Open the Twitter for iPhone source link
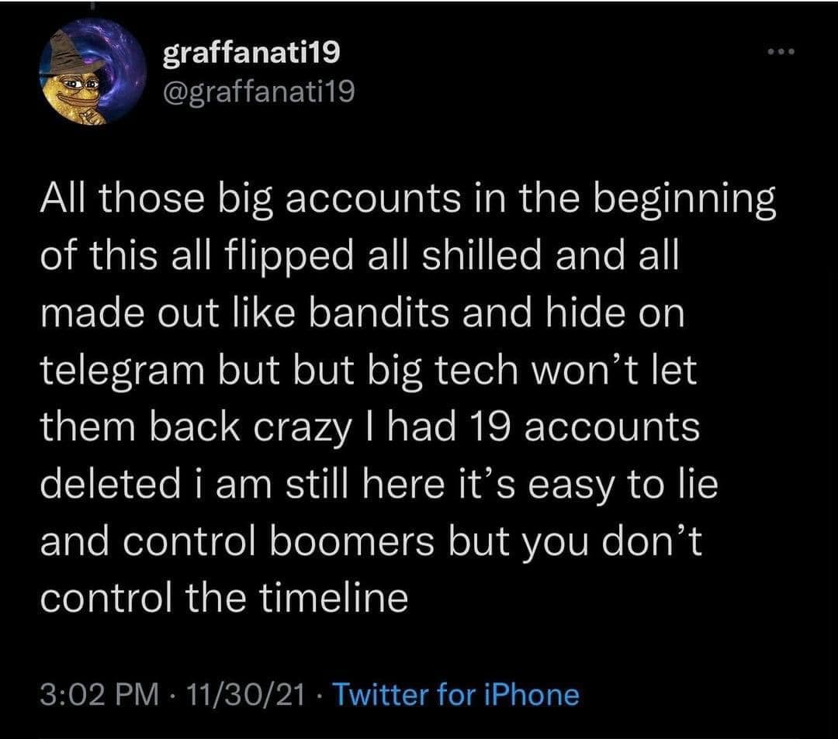This screenshot has width=838, height=739. click(457, 694)
